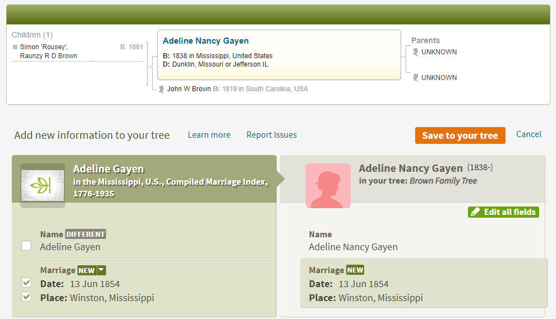Click the Ancestry leaf record icon
556x319 pixels.
point(43,185)
